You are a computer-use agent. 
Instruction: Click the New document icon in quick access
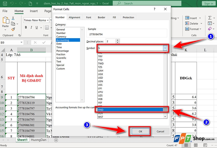tap(30, 4)
